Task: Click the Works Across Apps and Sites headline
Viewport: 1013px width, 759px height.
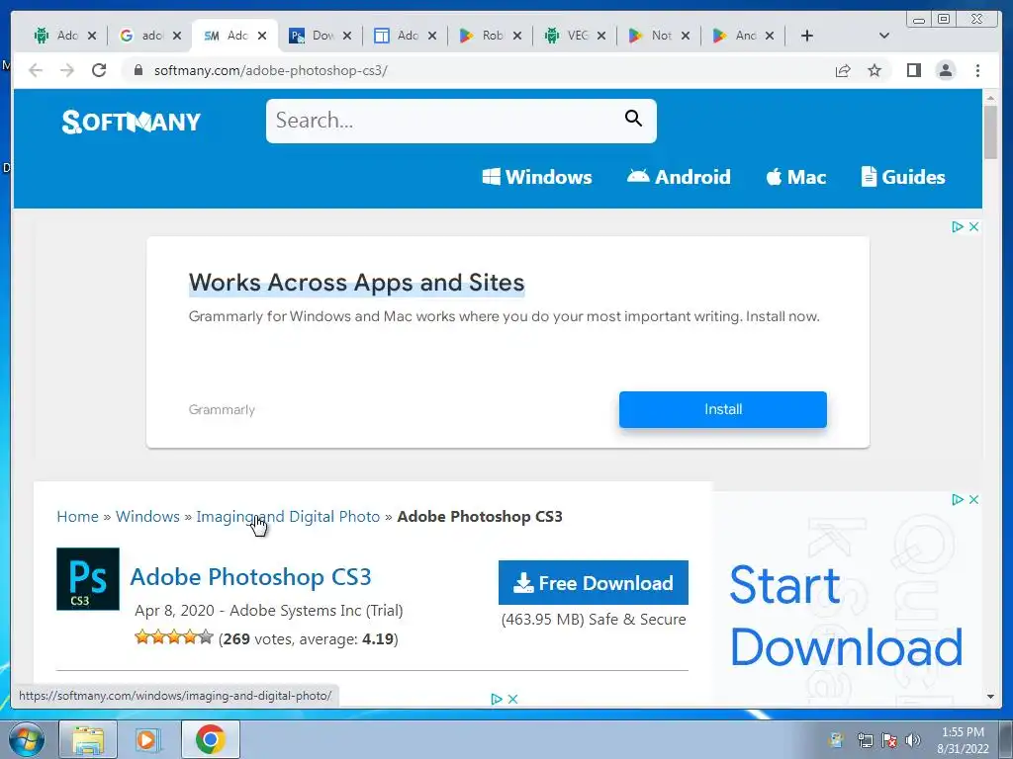Action: 356,283
